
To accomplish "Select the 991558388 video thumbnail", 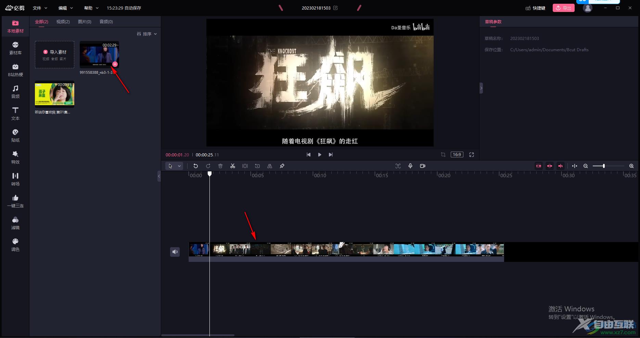I will point(99,55).
